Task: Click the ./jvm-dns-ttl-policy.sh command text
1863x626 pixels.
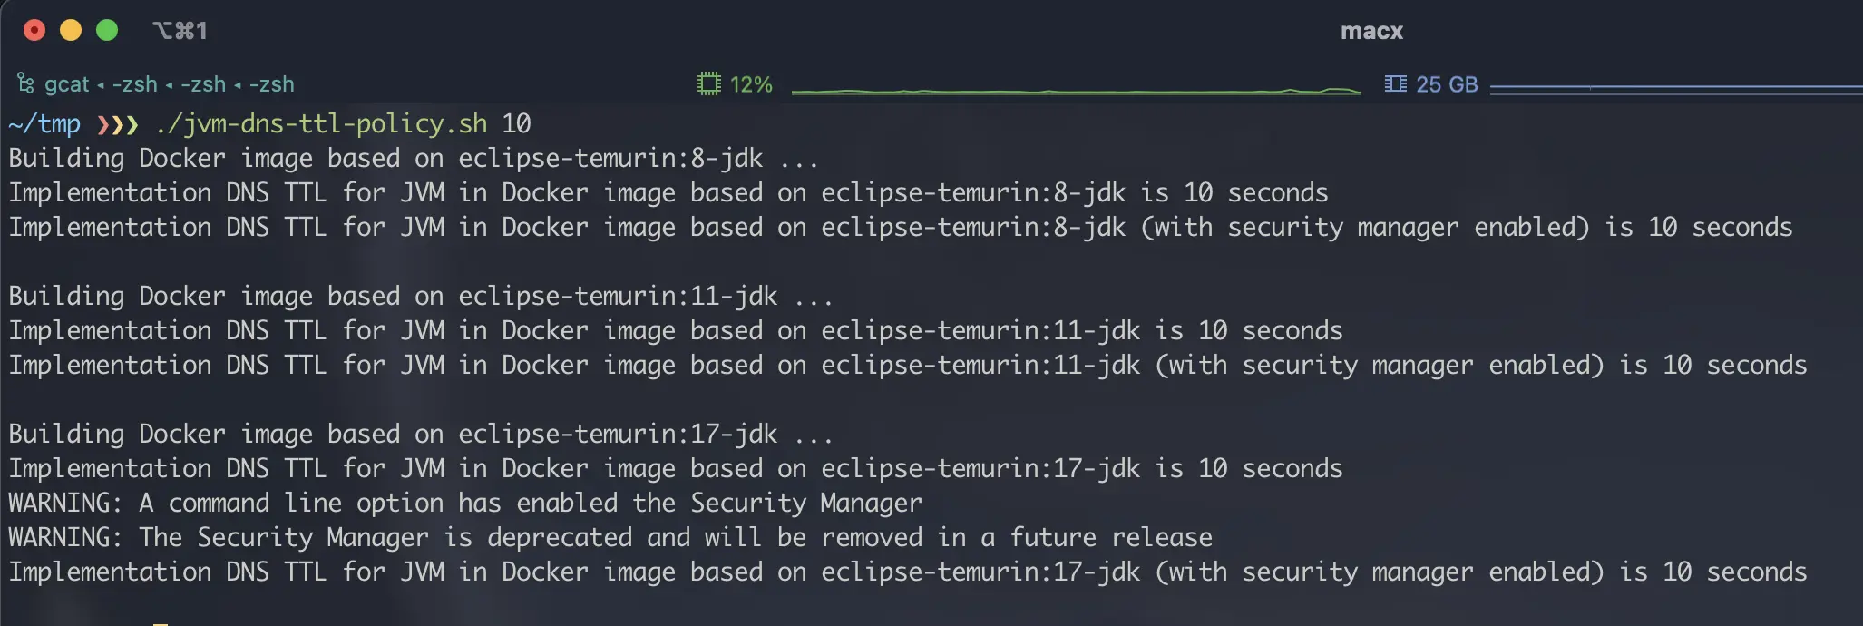Action: tap(321, 123)
